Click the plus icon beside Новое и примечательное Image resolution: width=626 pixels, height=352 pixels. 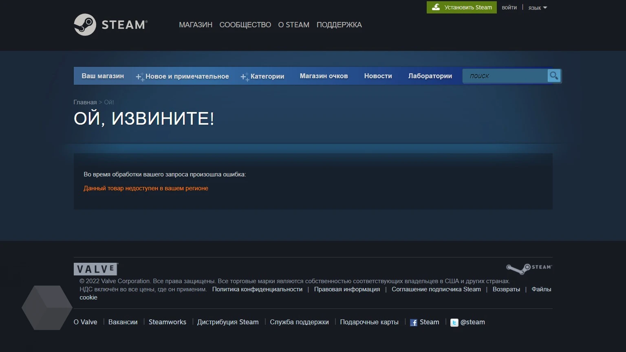click(140, 77)
